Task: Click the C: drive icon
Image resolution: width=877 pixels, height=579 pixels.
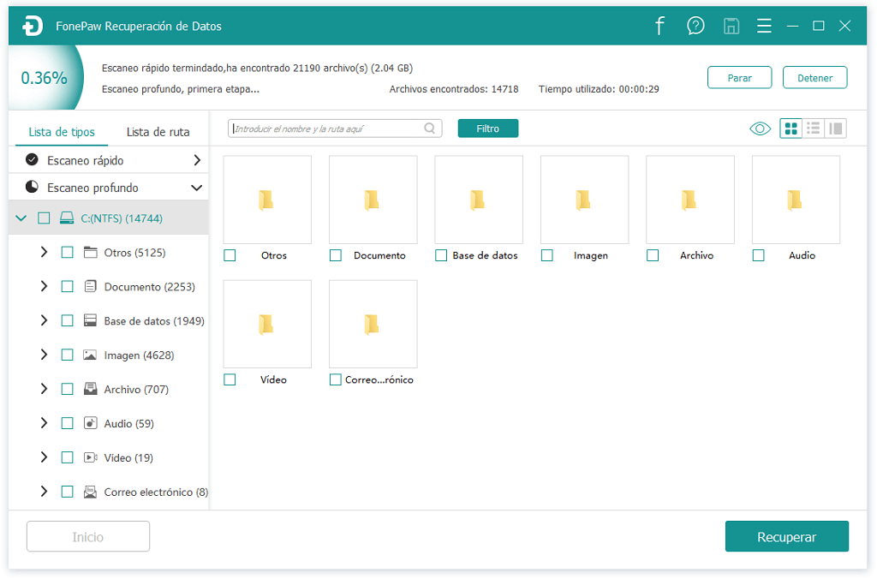Action: click(67, 218)
